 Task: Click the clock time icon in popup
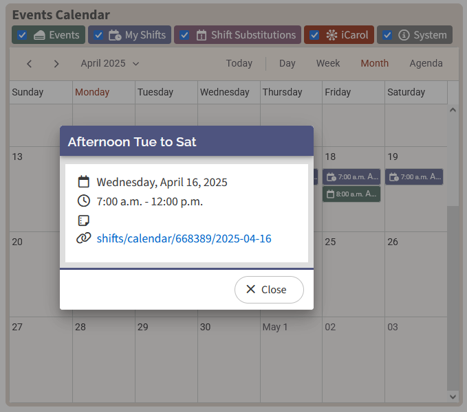pos(84,201)
